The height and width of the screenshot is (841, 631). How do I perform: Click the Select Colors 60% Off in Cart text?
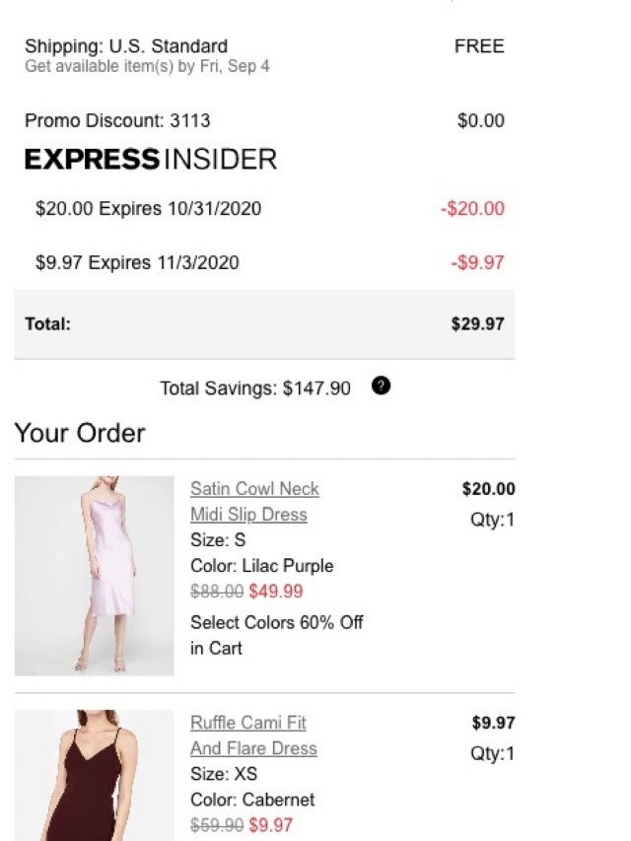(x=277, y=635)
